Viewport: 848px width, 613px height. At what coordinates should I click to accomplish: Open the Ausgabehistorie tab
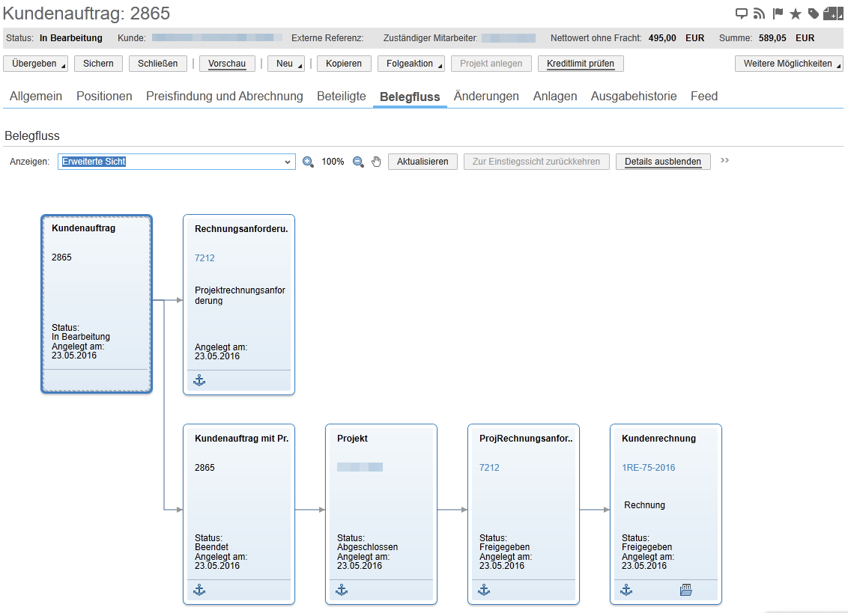coord(634,97)
